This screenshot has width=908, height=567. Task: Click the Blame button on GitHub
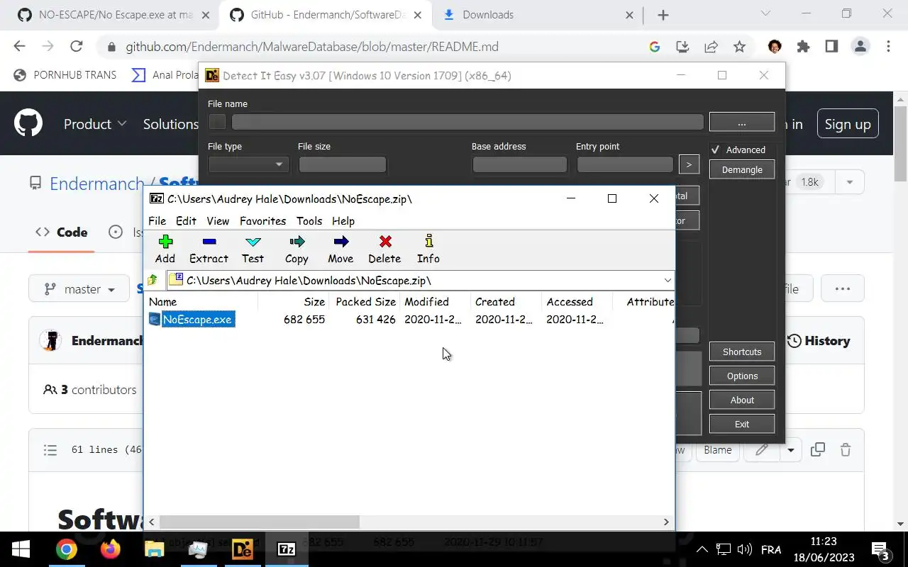click(x=717, y=450)
